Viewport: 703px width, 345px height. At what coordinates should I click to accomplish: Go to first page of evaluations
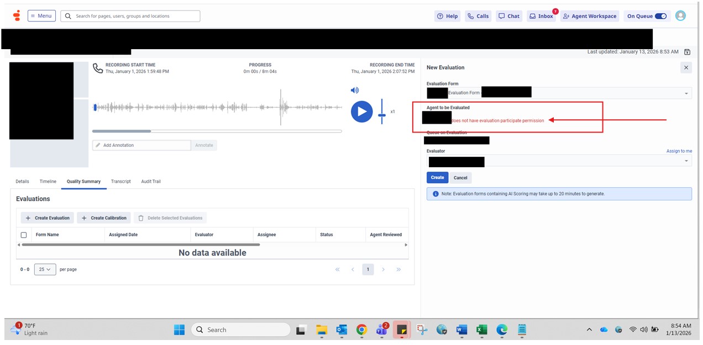coord(337,269)
